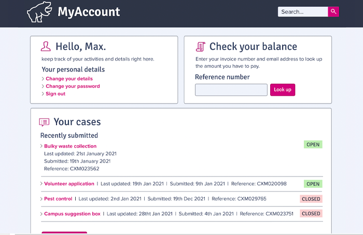
Task: Click the MyAccount title text
Action: 89,11
